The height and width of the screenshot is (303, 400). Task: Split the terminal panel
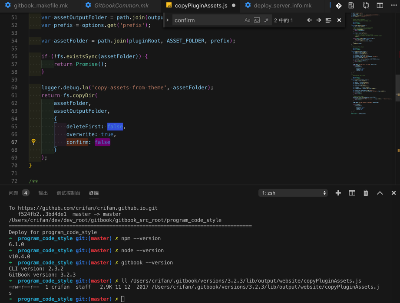point(352,193)
